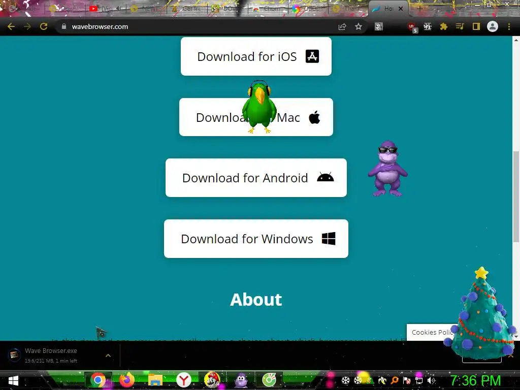Bookmark this page with the star icon
Screen dimensions: 520x390
359,26
